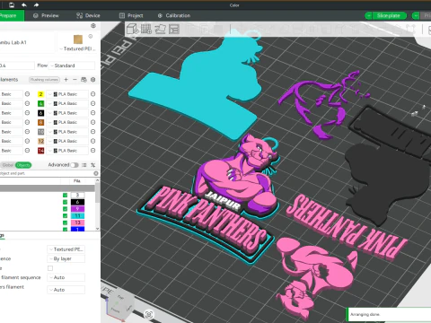Click the zoom-to-fit icon near view cube

pyautogui.click(x=149, y=314)
